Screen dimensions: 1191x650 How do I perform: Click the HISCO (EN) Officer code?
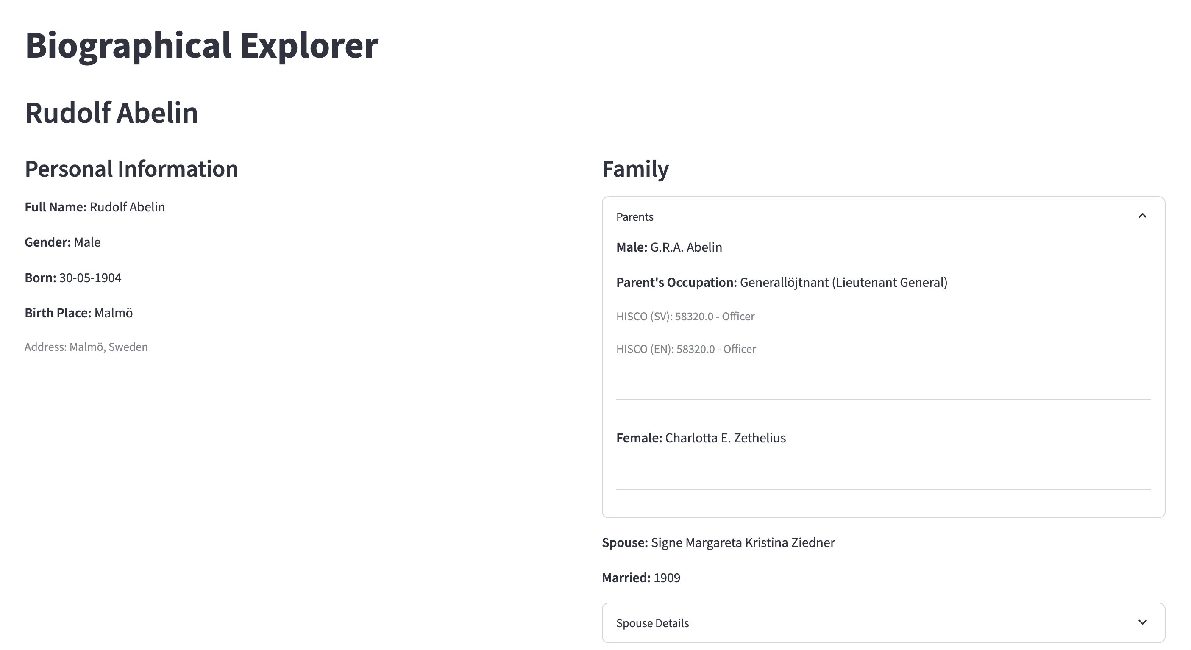686,349
